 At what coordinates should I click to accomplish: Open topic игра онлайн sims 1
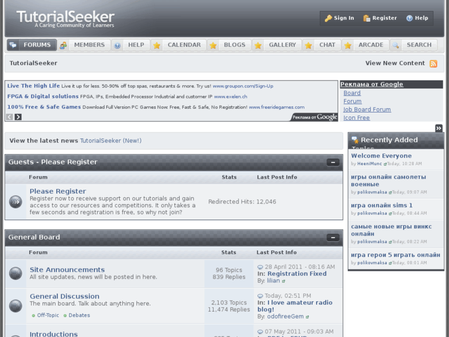[382, 205]
